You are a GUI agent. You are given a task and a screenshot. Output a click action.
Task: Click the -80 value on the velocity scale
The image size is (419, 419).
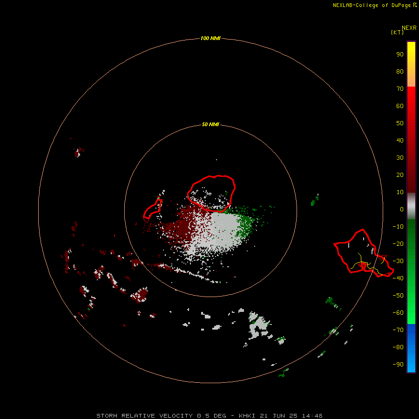click(398, 347)
